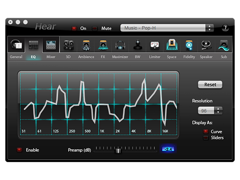The height and width of the screenshot is (180, 240).
Task: Choose Sliders display mode
Action: coord(206,137)
